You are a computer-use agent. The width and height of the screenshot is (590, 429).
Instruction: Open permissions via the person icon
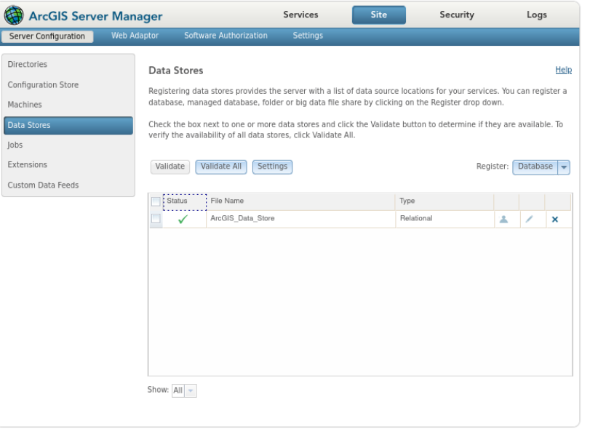[x=503, y=220]
